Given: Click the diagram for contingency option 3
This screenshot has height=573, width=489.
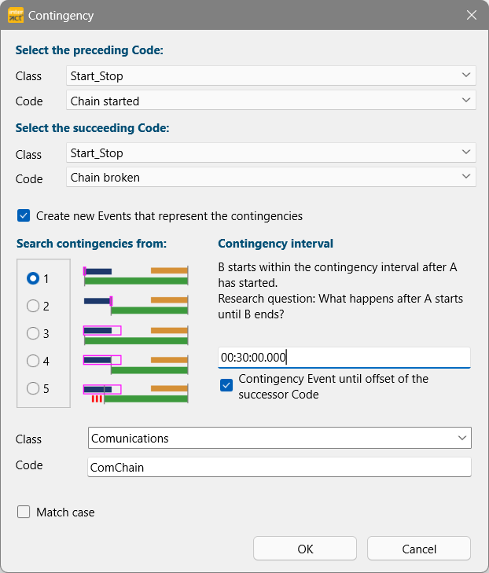Looking at the screenshot, I should point(135,335).
